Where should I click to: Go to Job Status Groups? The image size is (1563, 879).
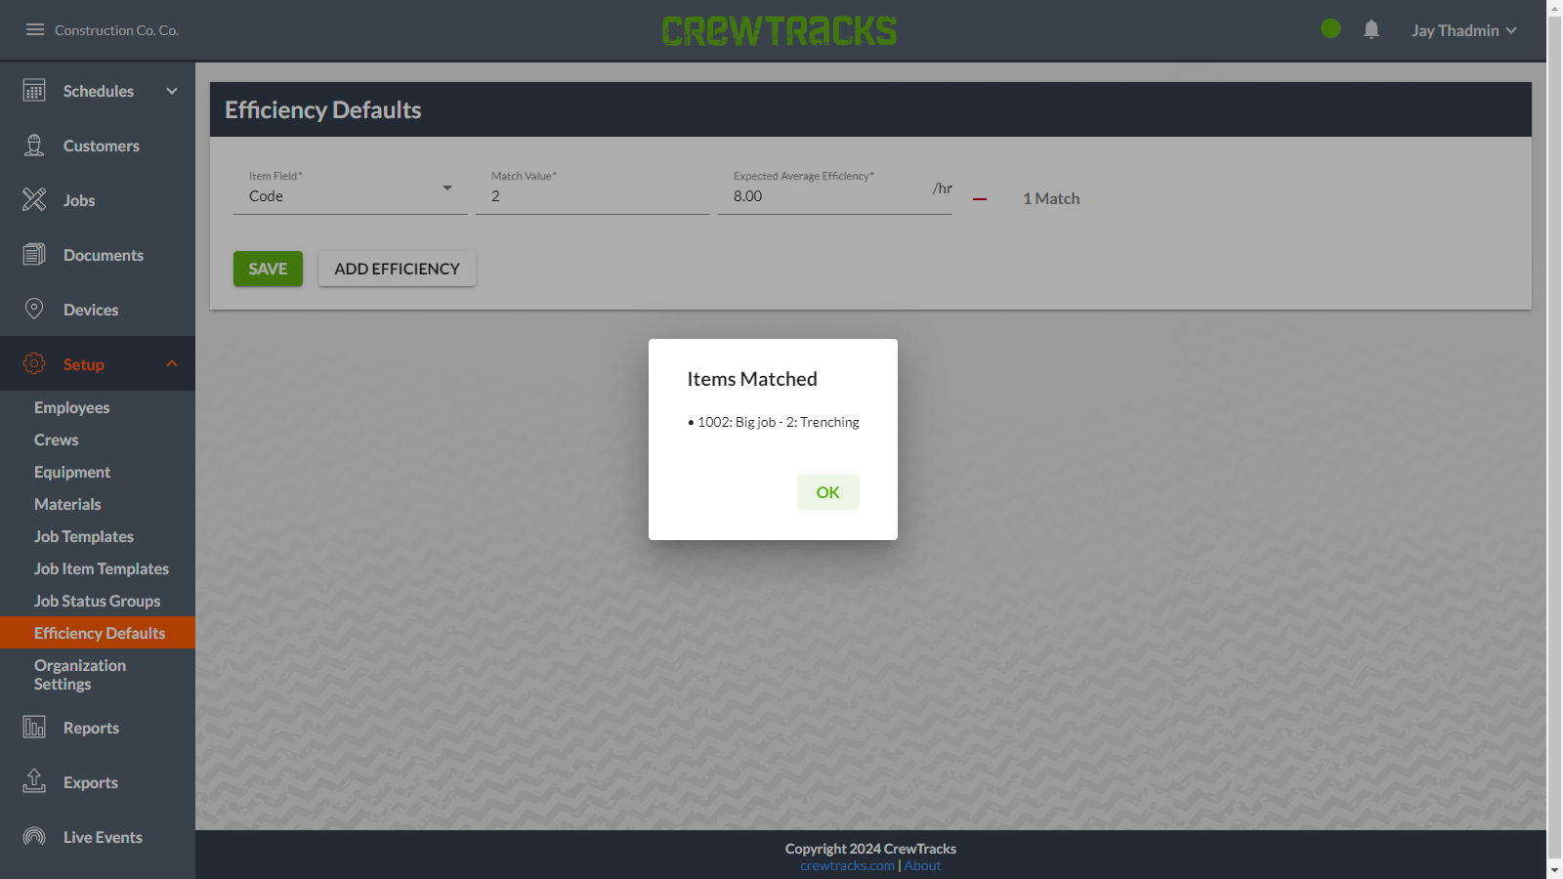point(98,601)
